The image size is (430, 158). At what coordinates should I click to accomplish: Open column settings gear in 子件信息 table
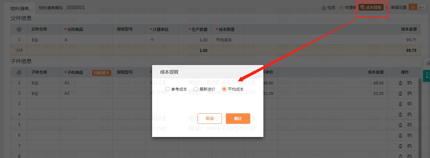(19, 72)
